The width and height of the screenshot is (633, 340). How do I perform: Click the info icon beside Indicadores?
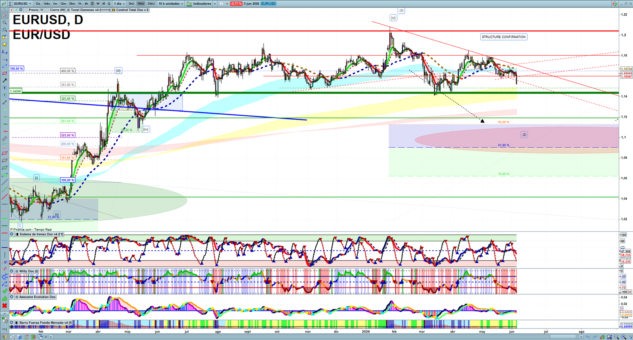pyautogui.click(x=221, y=4)
